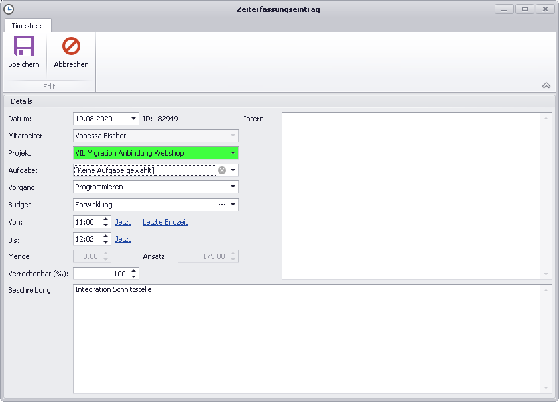559x402 pixels.
Task: Switch to the Timesheet tab
Action: pyautogui.click(x=28, y=26)
